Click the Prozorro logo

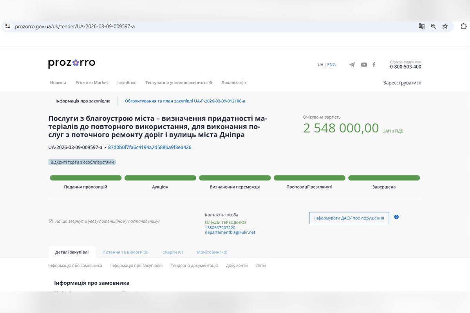click(72, 63)
